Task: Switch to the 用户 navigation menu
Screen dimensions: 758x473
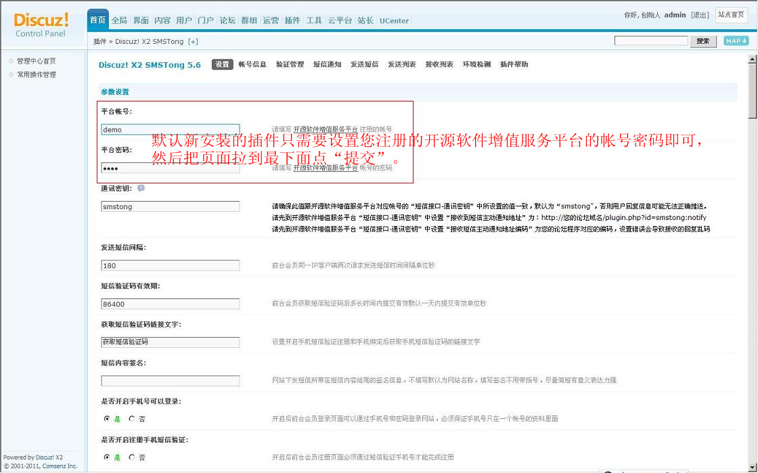Action: coord(183,20)
